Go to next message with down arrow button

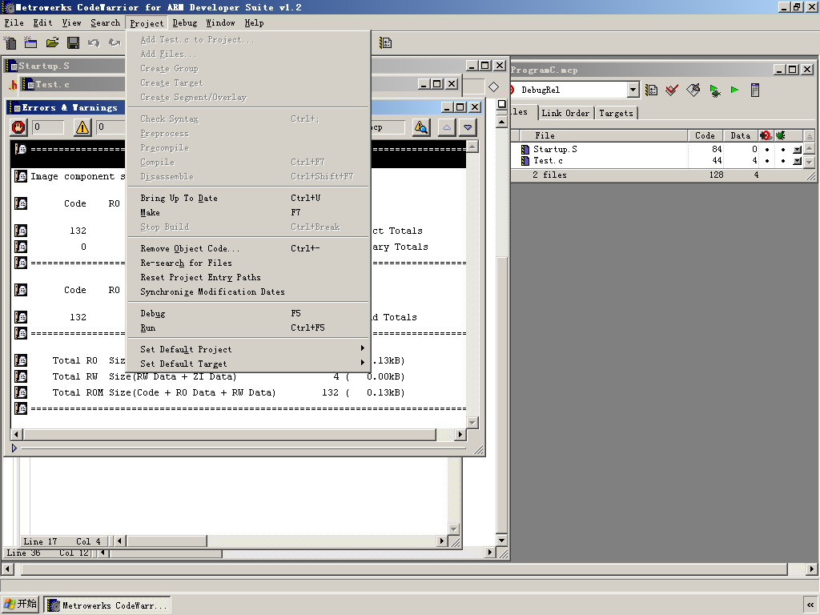pos(468,127)
